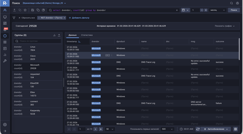Add the query to favorites with the star icon

point(25,10)
